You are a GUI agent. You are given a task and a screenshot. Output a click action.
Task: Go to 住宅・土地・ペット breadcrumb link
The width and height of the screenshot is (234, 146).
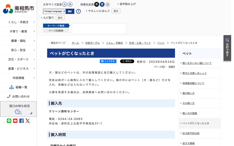(140, 43)
